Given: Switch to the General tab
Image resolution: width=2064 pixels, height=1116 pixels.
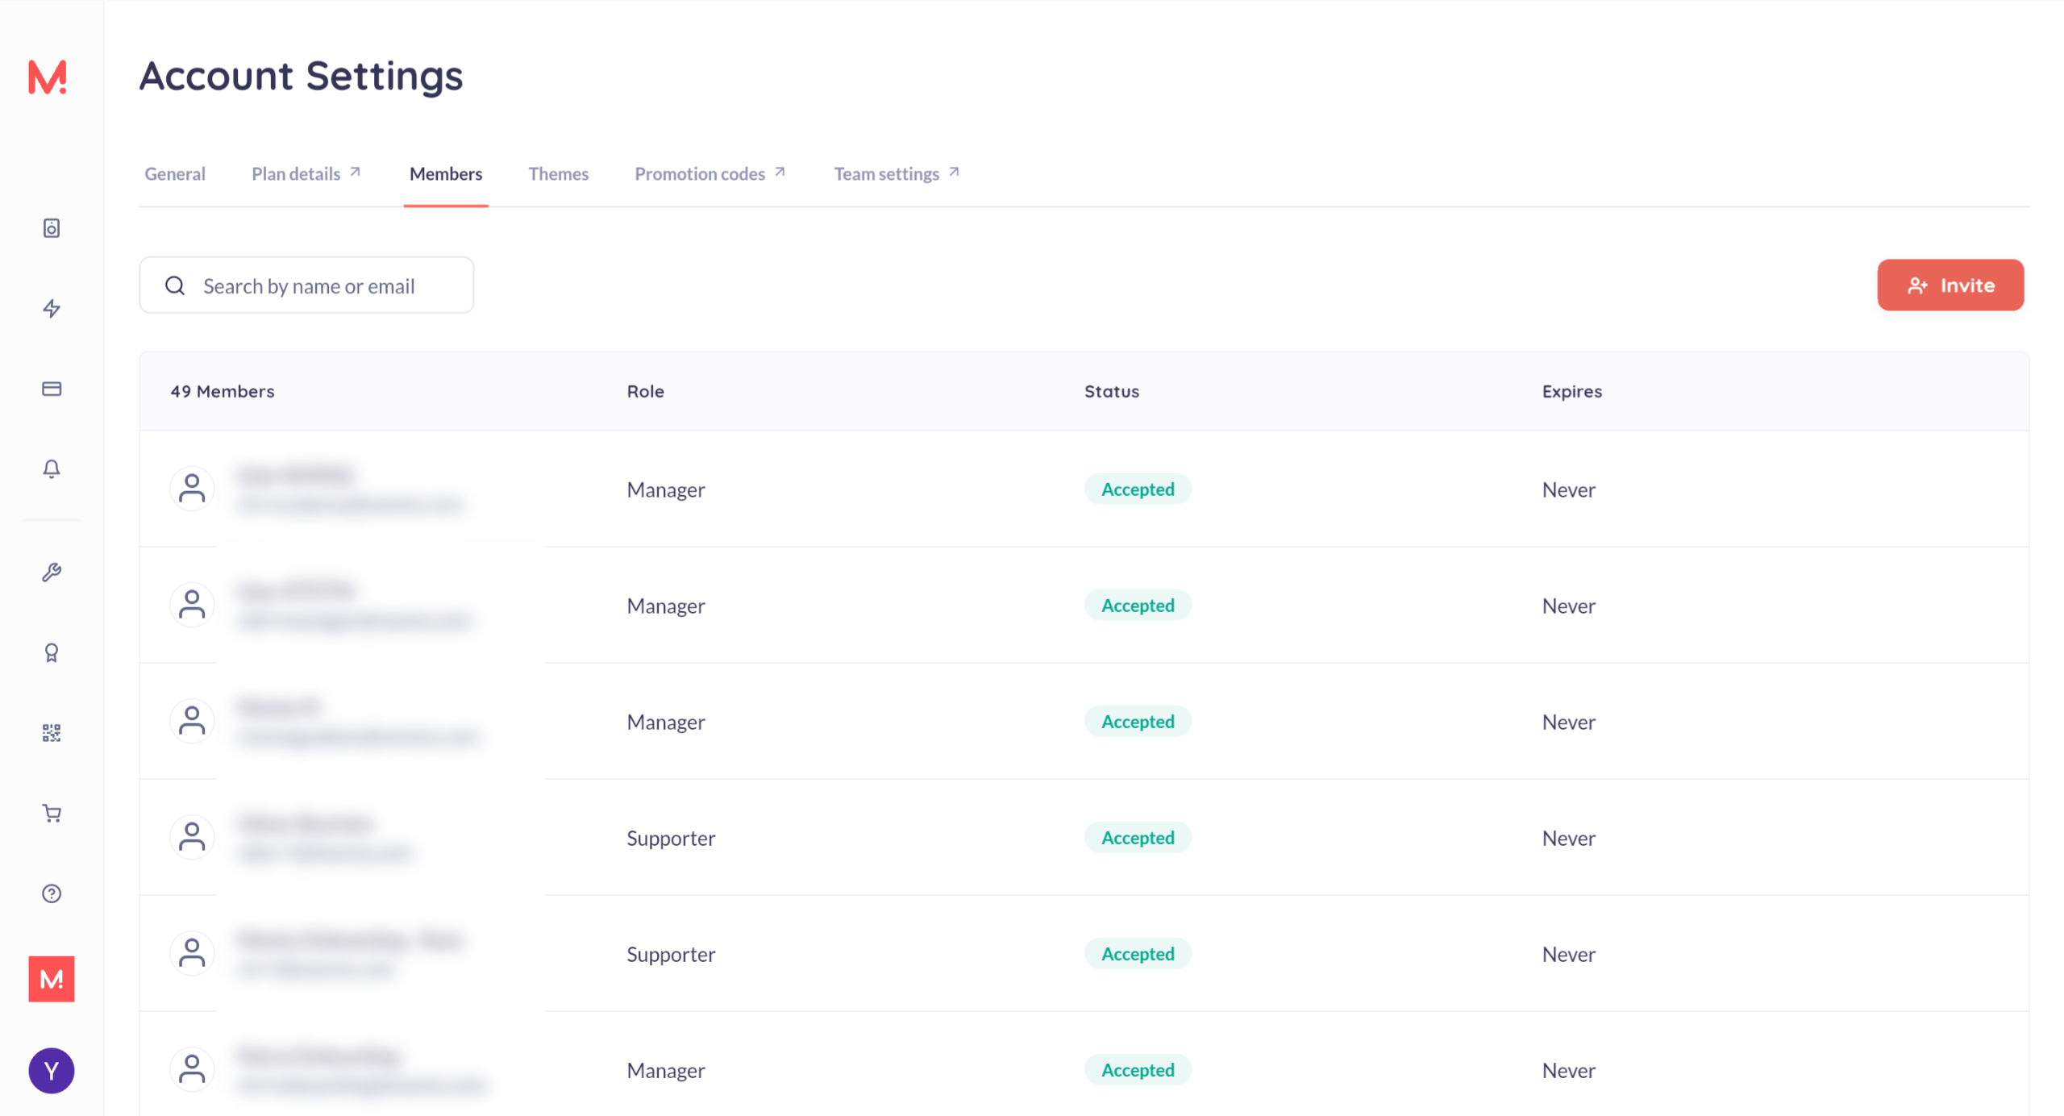Looking at the screenshot, I should point(175,173).
